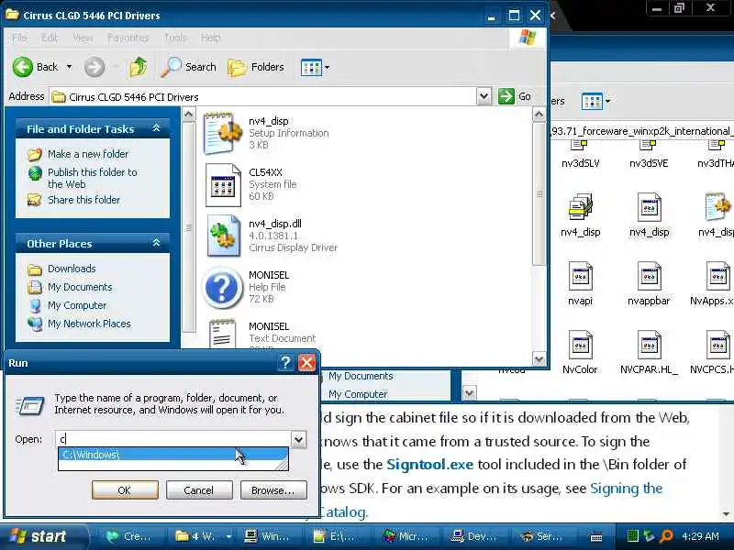Click OK in the Run dialog
734x550 pixels.
125,490
